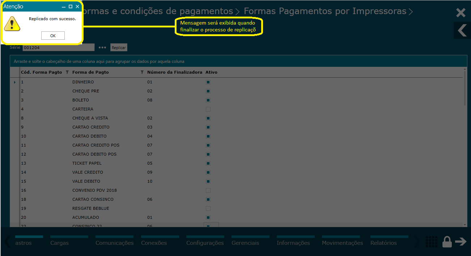471x256 pixels.
Task: Collapse side panel with the left chevron
Action: pos(462,30)
